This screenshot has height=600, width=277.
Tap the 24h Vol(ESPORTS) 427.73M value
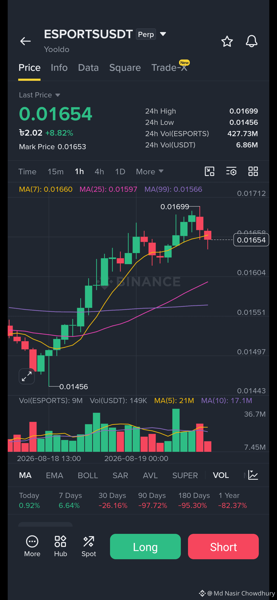pyautogui.click(x=243, y=134)
